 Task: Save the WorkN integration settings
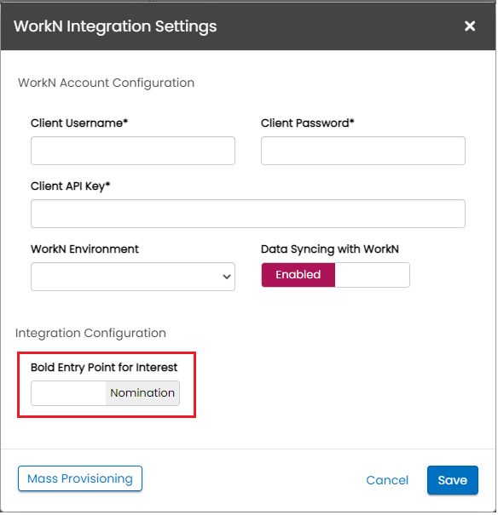tap(452, 480)
